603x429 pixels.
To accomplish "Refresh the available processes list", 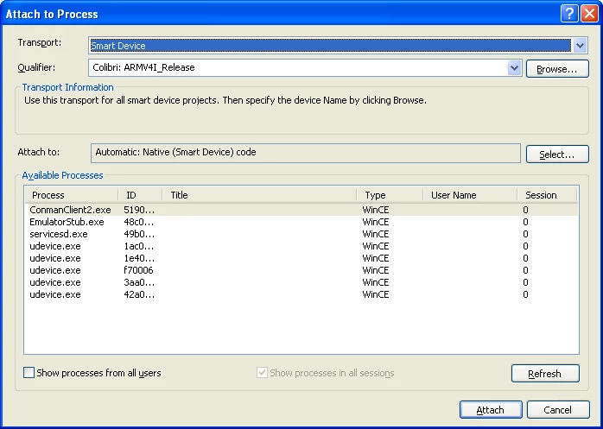I will coord(544,374).
